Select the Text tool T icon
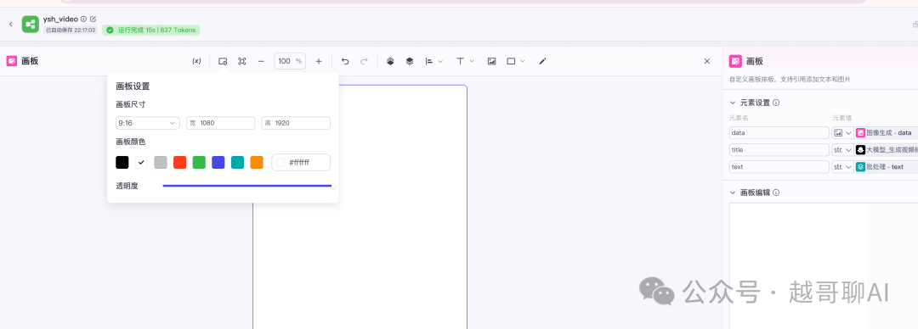Image resolution: width=918 pixels, height=329 pixels. click(x=460, y=61)
